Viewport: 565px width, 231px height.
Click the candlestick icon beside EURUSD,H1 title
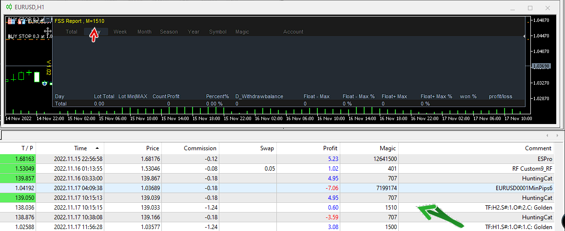coord(8,7)
